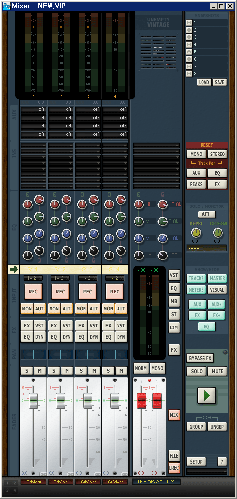Solo track 1 with S button
The height and width of the screenshot is (499, 237).
pos(26,371)
